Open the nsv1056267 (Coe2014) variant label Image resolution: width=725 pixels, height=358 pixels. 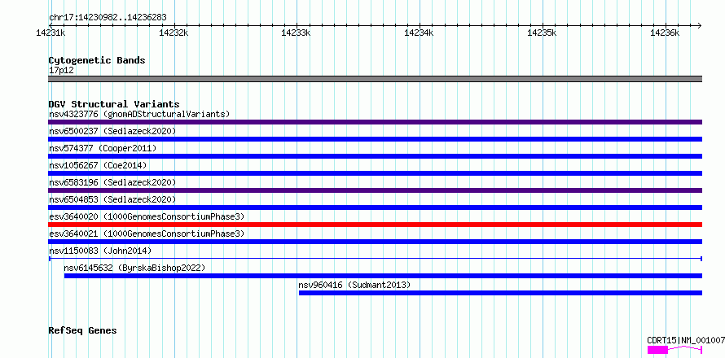tap(98, 165)
